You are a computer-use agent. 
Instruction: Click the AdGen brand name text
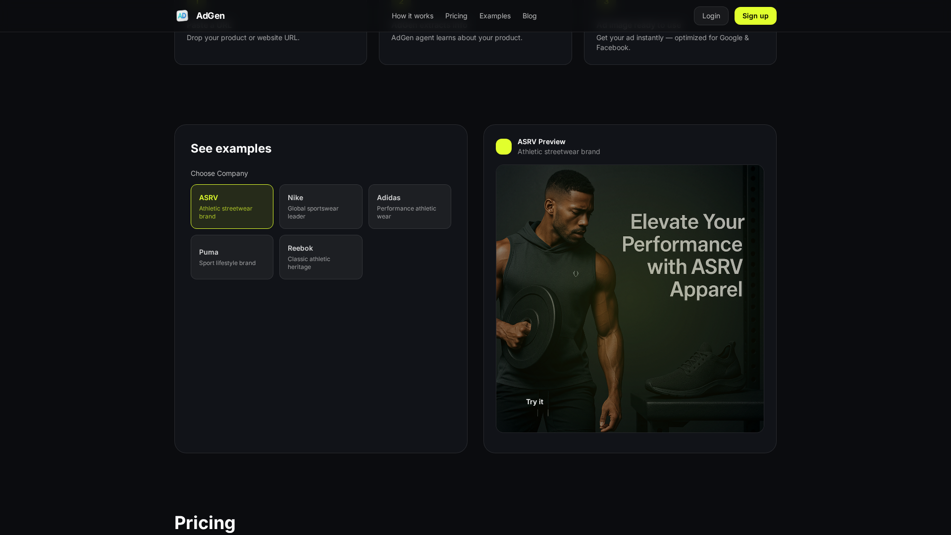[x=211, y=16]
